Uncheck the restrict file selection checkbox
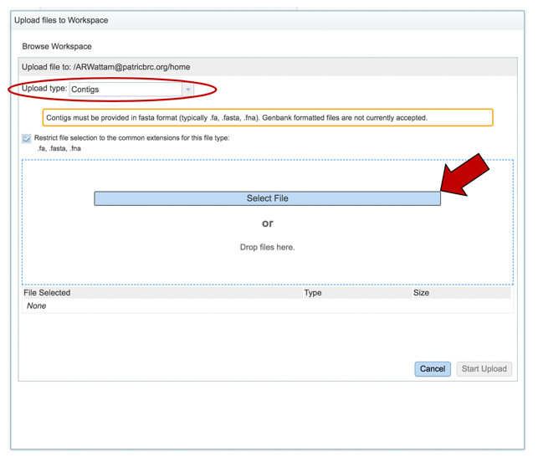The image size is (538, 462). (x=27, y=139)
